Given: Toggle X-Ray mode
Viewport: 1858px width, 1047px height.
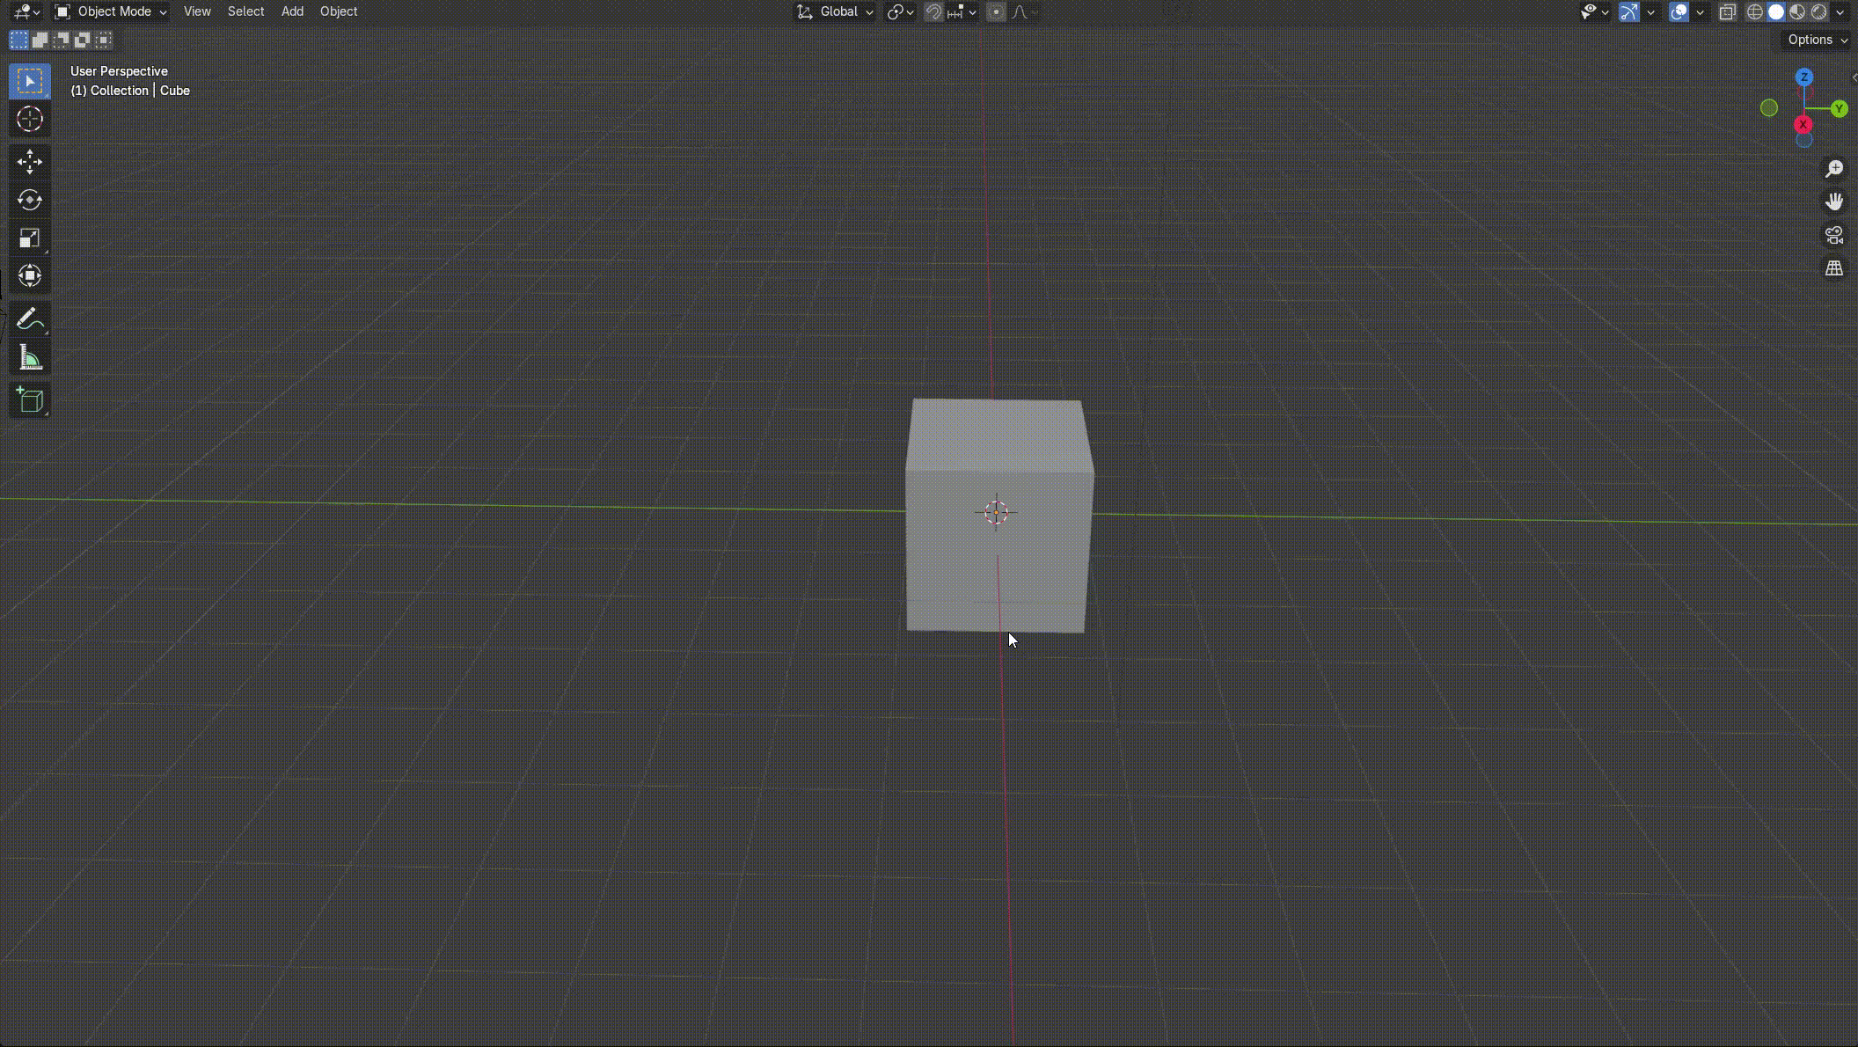Looking at the screenshot, I should click(1728, 11).
